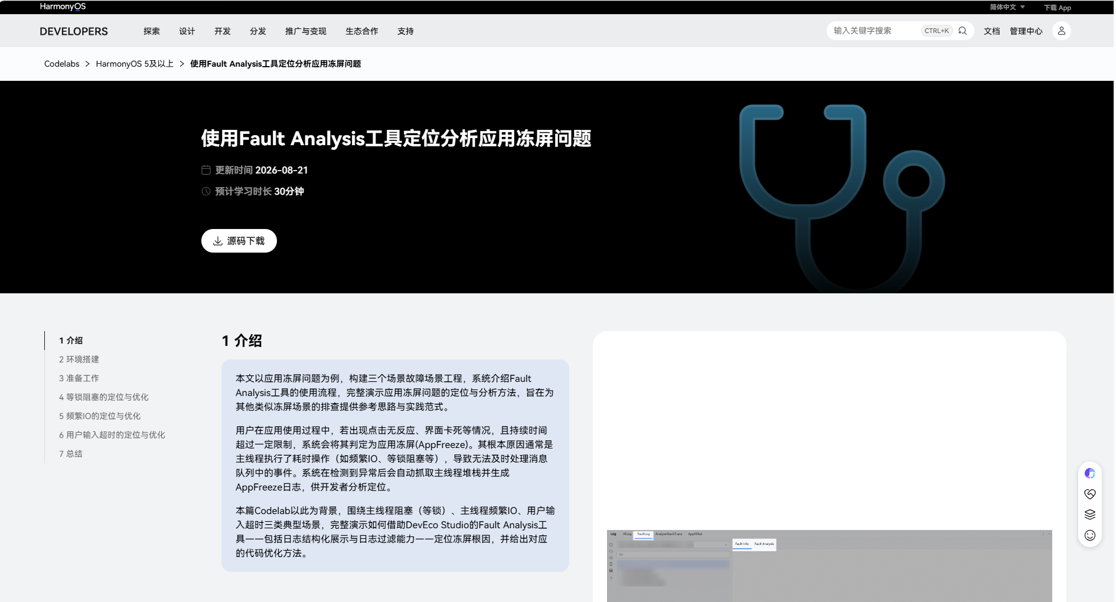Image resolution: width=1116 pixels, height=602 pixels.
Task: Open the user profile avatar icon
Action: pyautogui.click(x=1062, y=31)
